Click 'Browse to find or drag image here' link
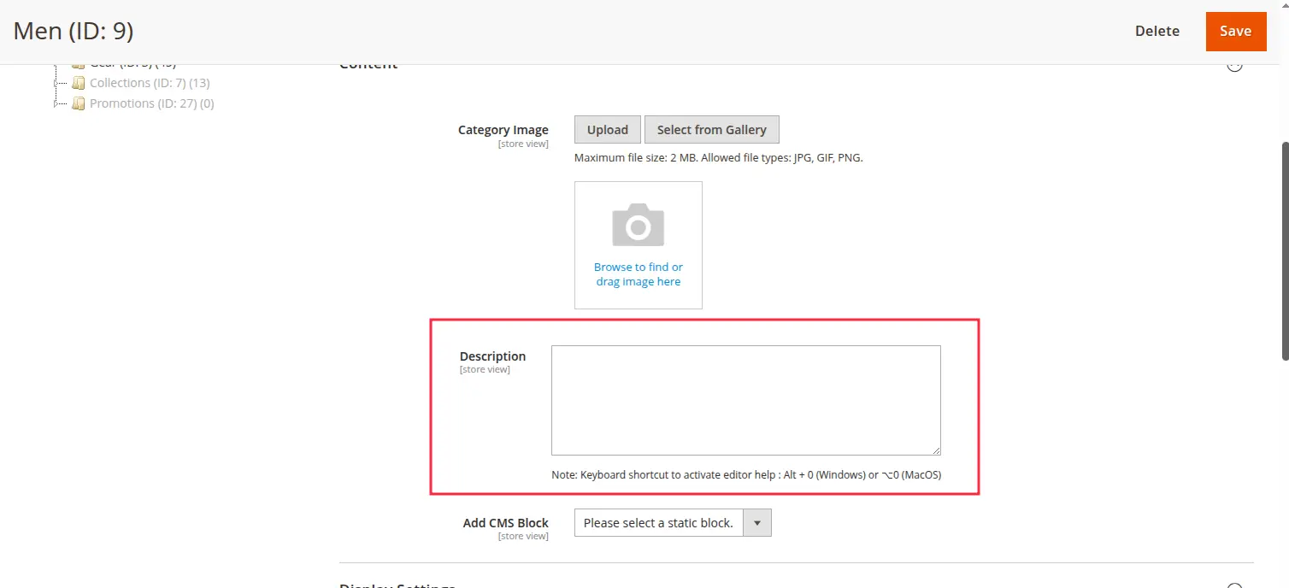Image resolution: width=1289 pixels, height=588 pixels. 639,274
